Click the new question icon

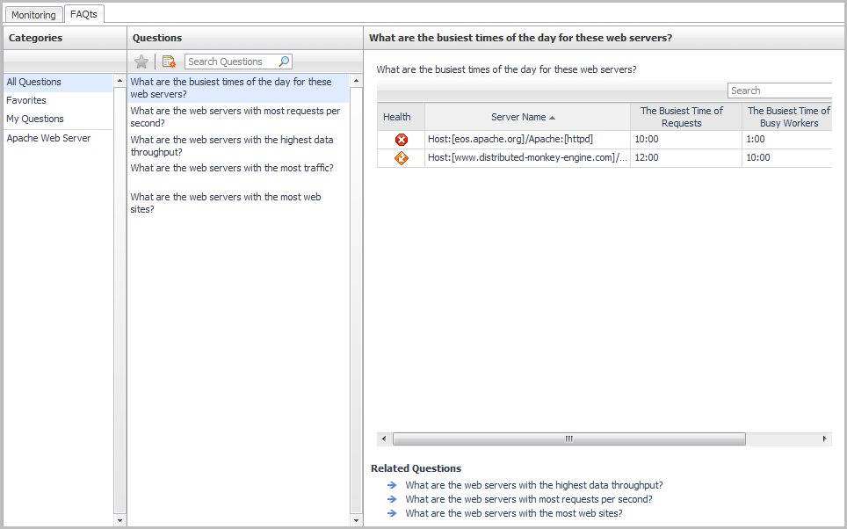tap(169, 62)
